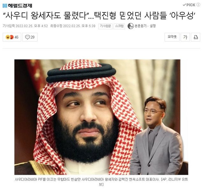Open the info icon beside PiCK

click(198, 5)
